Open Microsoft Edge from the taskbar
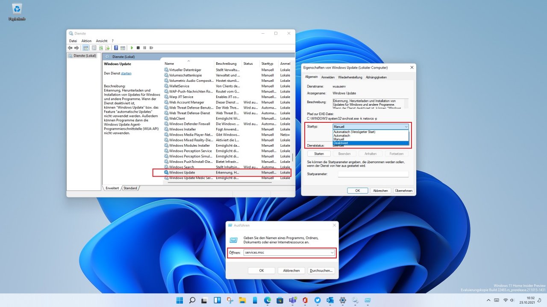Image resolution: width=547 pixels, height=307 pixels. click(x=268, y=300)
